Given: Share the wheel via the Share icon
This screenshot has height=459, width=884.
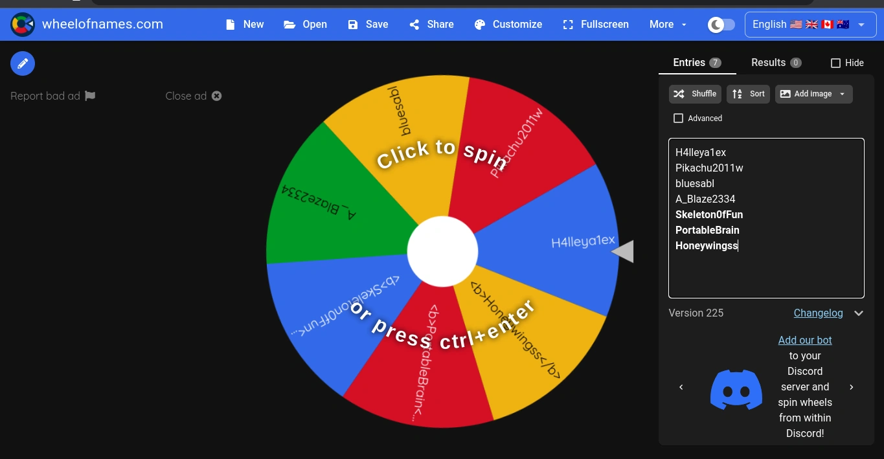Looking at the screenshot, I should (414, 24).
